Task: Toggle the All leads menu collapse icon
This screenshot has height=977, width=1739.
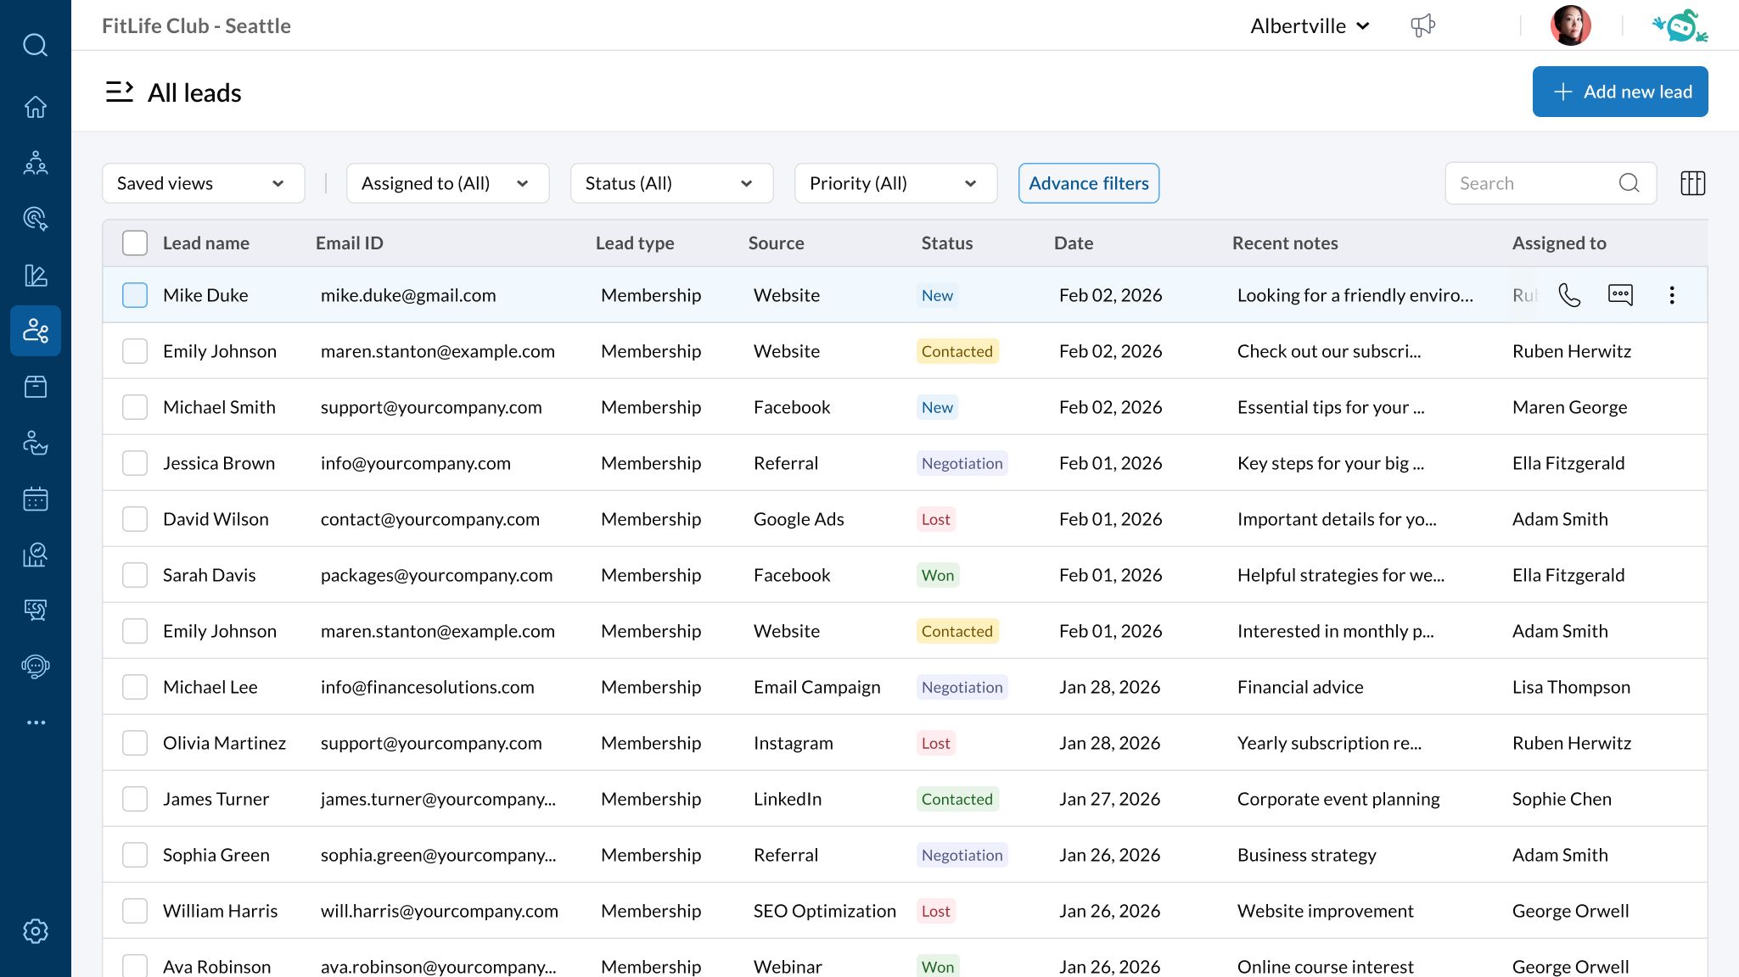Action: (x=120, y=92)
